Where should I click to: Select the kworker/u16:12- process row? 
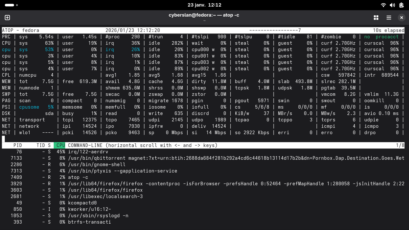[203, 209]
